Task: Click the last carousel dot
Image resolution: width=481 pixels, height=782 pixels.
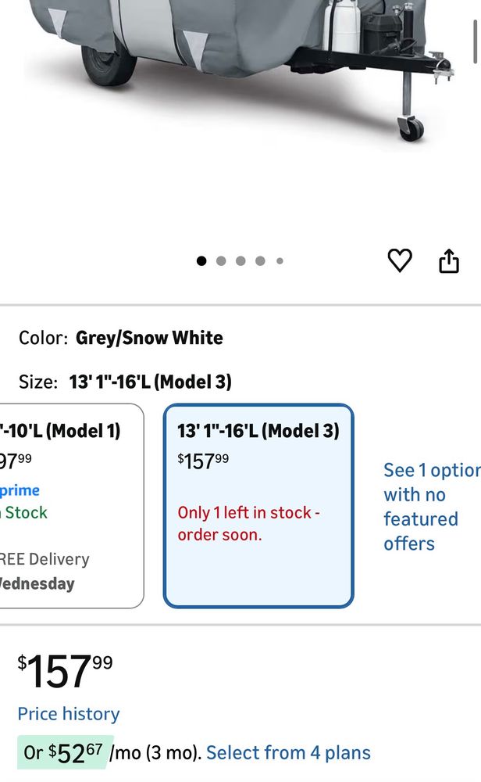Action: (279, 260)
